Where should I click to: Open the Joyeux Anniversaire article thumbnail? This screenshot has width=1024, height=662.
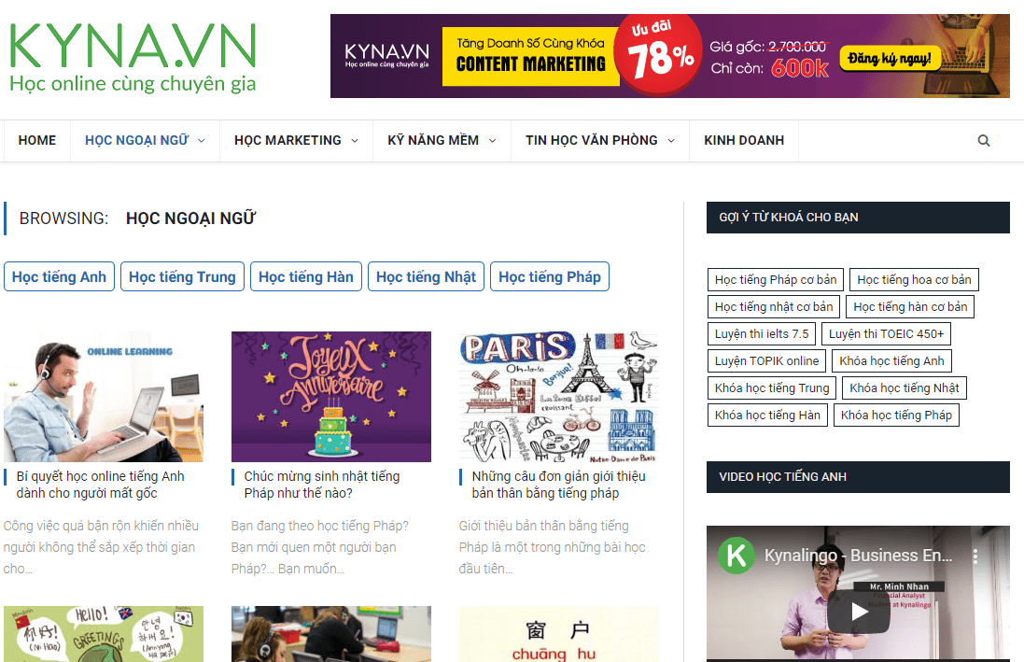click(331, 397)
